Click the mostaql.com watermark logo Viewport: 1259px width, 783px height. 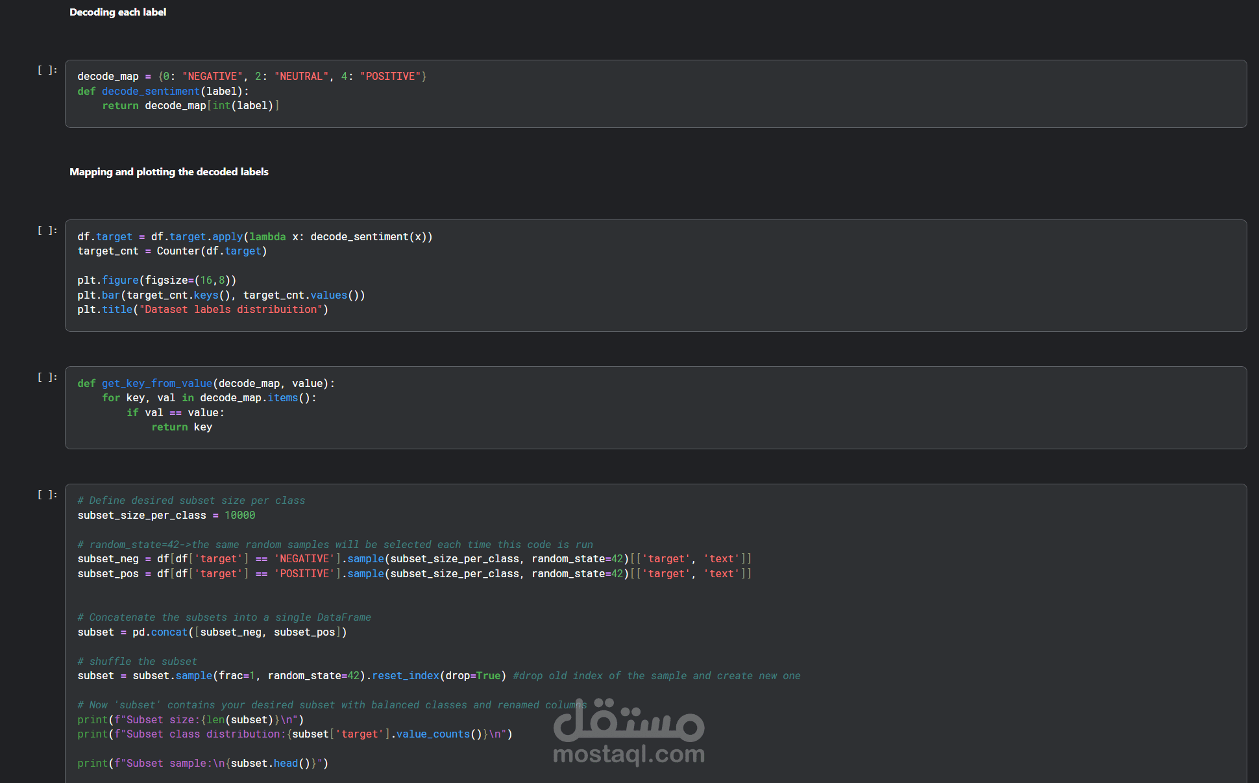[x=628, y=732]
